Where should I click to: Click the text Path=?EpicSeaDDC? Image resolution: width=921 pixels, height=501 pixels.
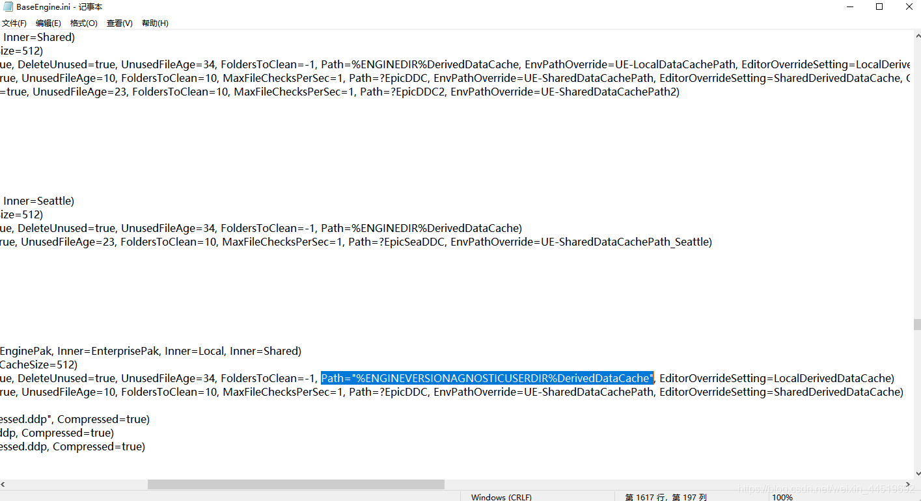tap(396, 242)
